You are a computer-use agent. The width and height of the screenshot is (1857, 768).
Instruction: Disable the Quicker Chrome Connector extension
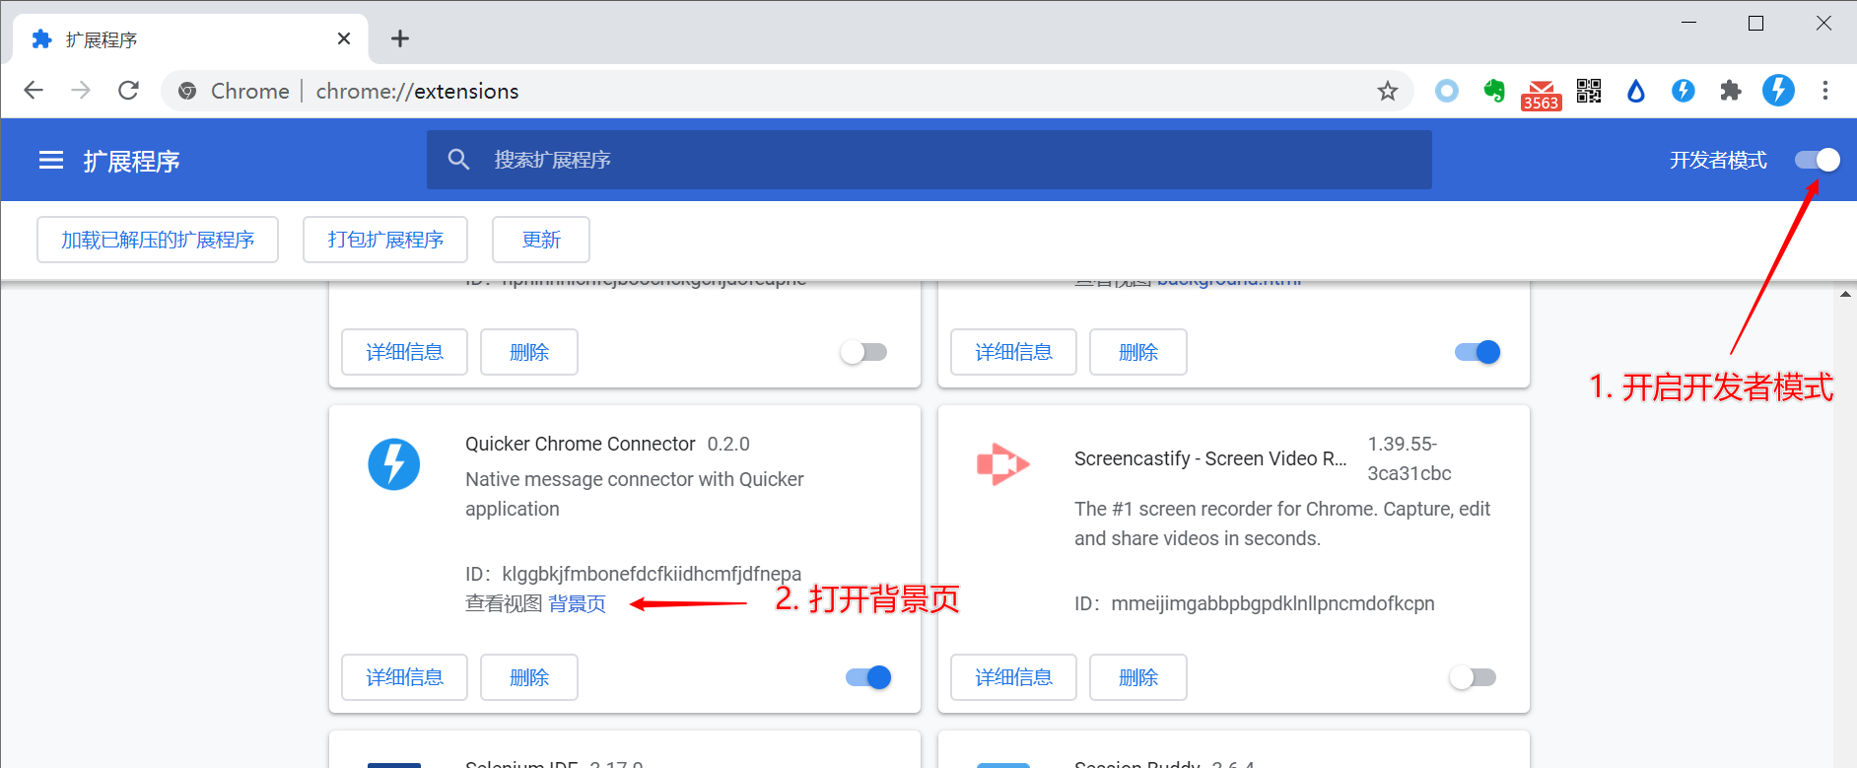(x=868, y=677)
